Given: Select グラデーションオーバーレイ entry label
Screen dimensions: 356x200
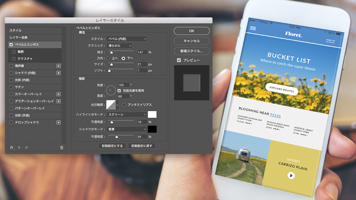Looking at the screenshot, I should [34, 101].
